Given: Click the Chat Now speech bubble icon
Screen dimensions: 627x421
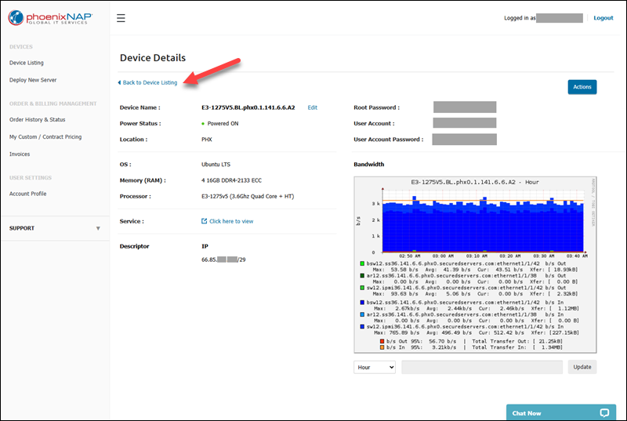Looking at the screenshot, I should pyautogui.click(x=604, y=413).
